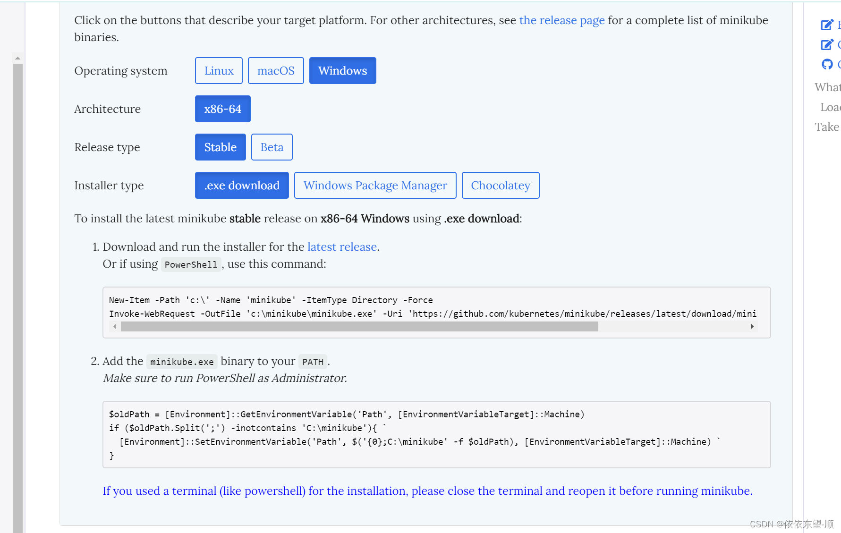The width and height of the screenshot is (841, 533).
Task: Select the macOS operating system button
Action: pyautogui.click(x=276, y=71)
